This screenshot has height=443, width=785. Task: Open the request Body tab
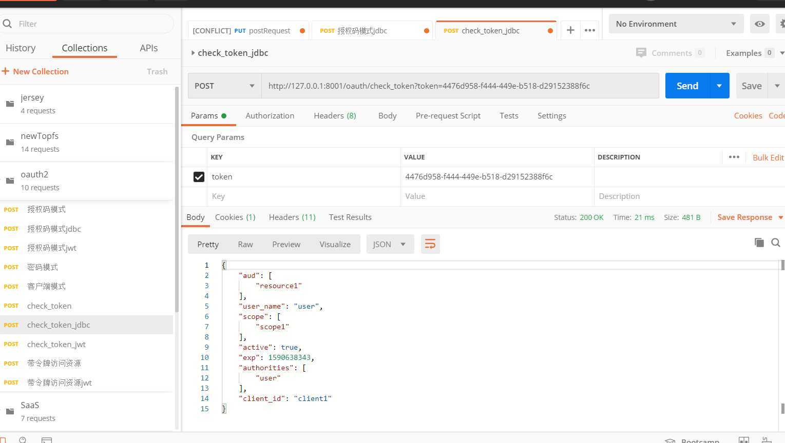[x=388, y=116]
